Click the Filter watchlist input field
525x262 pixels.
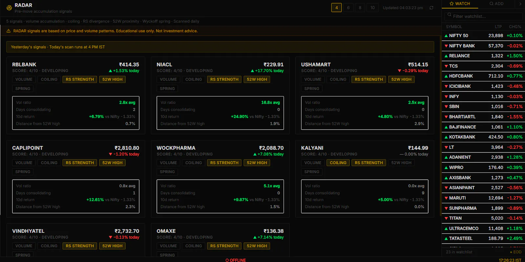tap(483, 16)
